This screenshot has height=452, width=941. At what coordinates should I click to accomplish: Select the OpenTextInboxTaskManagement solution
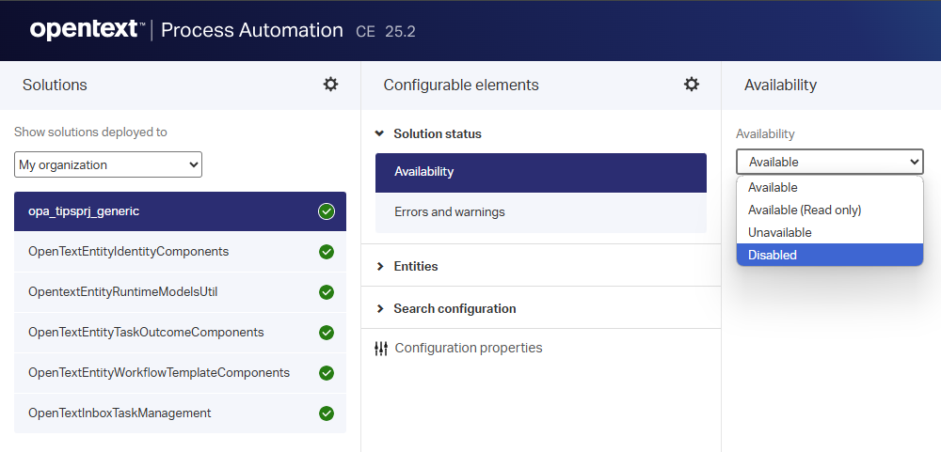point(120,413)
